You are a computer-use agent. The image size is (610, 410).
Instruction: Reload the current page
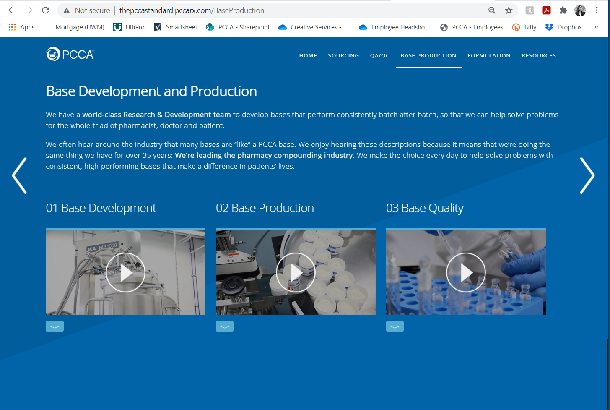click(x=45, y=10)
